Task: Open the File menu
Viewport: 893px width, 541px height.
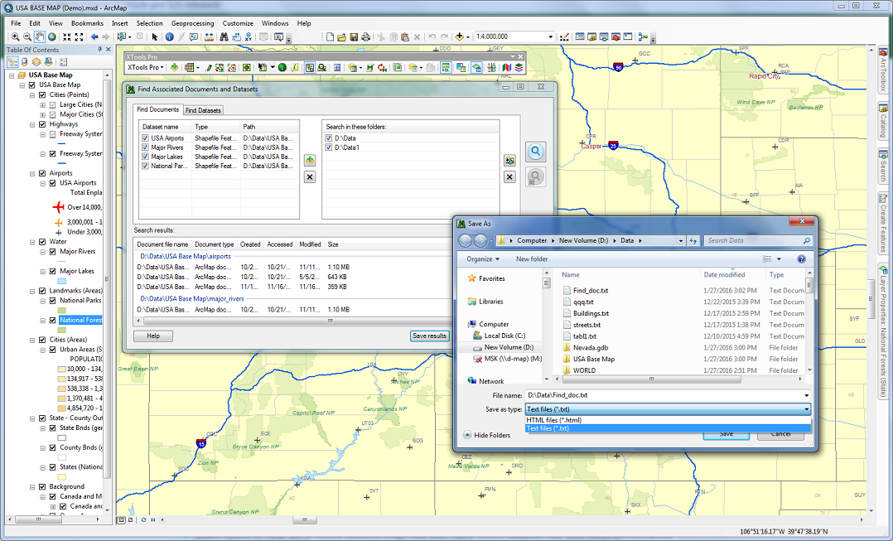Action: (16, 23)
